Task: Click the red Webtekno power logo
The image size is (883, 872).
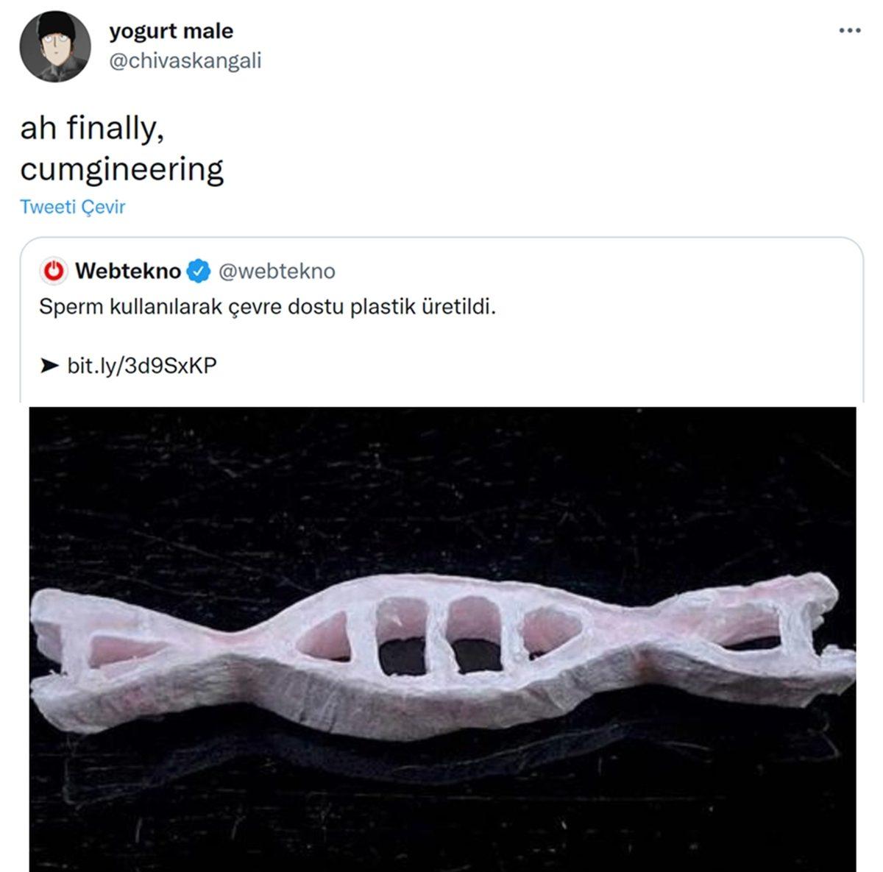Action: click(54, 271)
